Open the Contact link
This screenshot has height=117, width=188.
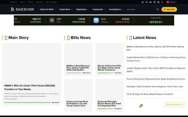[x=31, y=2]
